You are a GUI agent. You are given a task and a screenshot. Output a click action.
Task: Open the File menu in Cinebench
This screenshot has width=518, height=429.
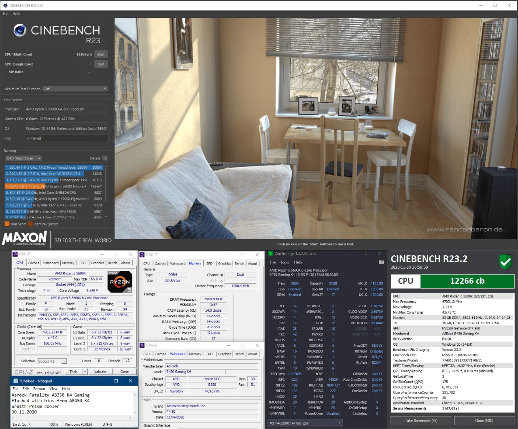5,14
